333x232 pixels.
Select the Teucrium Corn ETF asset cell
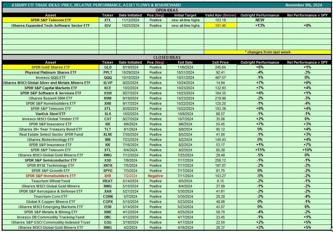(51, 196)
